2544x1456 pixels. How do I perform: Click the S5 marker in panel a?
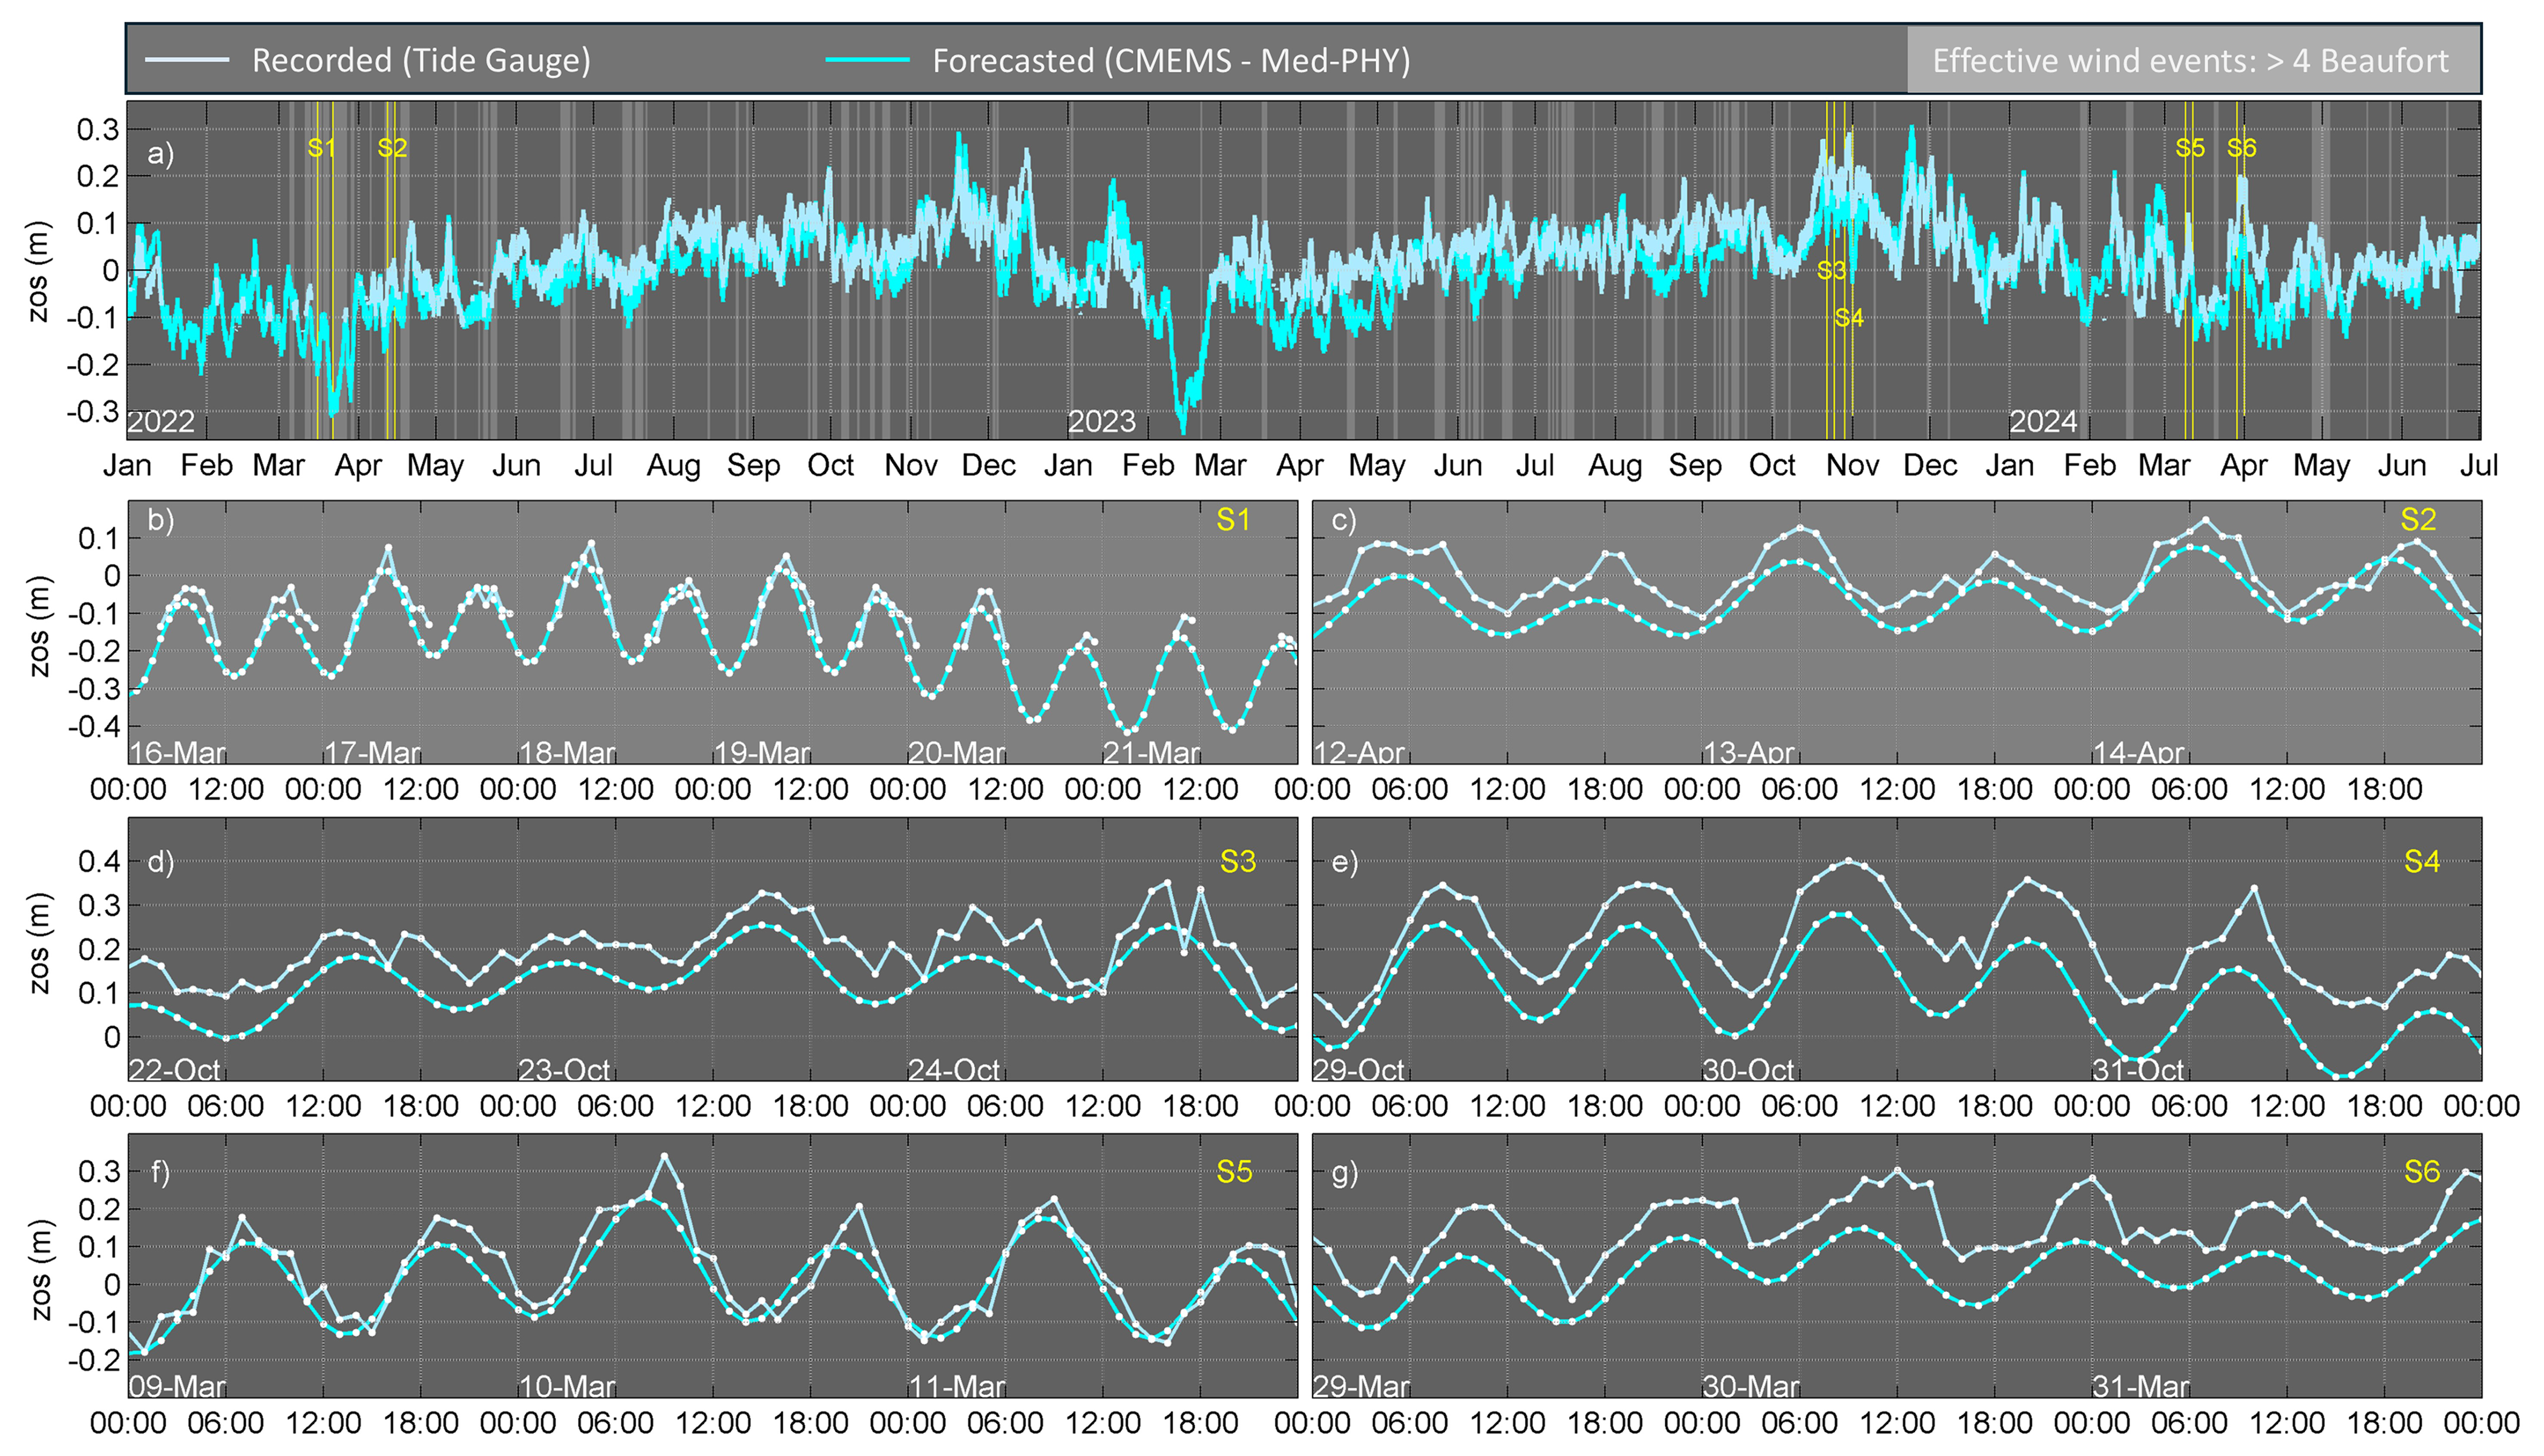(2190, 148)
